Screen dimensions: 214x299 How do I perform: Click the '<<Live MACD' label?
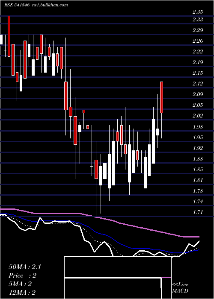tap(180, 288)
